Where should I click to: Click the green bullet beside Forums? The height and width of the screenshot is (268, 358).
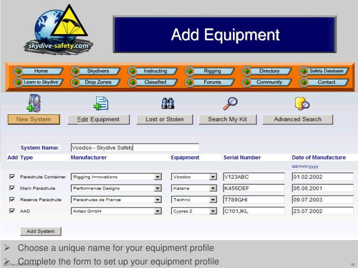pos(190,82)
